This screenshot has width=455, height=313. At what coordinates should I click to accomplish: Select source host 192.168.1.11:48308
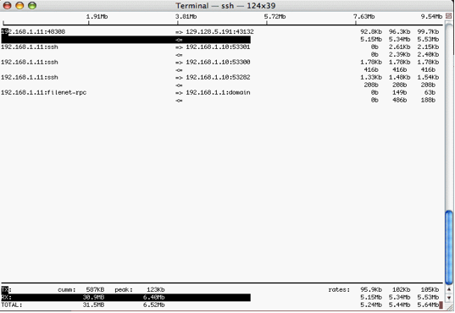point(33,31)
